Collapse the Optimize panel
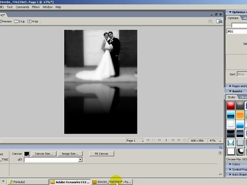Screen dimensions: 247x185 click(x=230, y=12)
